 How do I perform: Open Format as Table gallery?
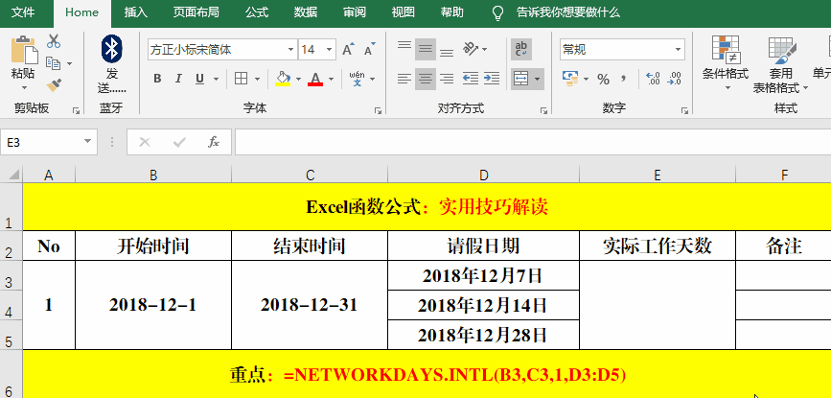781,64
